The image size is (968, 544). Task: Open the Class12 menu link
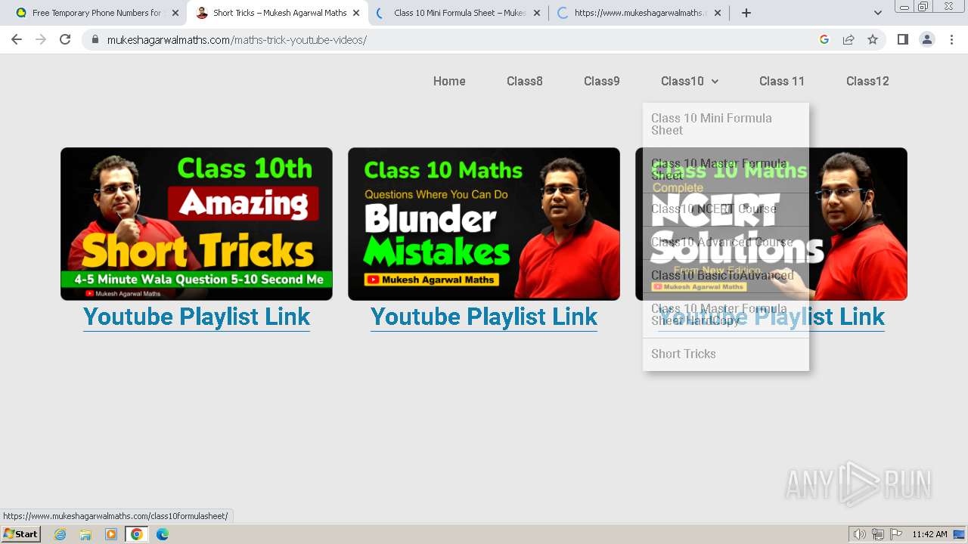coord(867,81)
